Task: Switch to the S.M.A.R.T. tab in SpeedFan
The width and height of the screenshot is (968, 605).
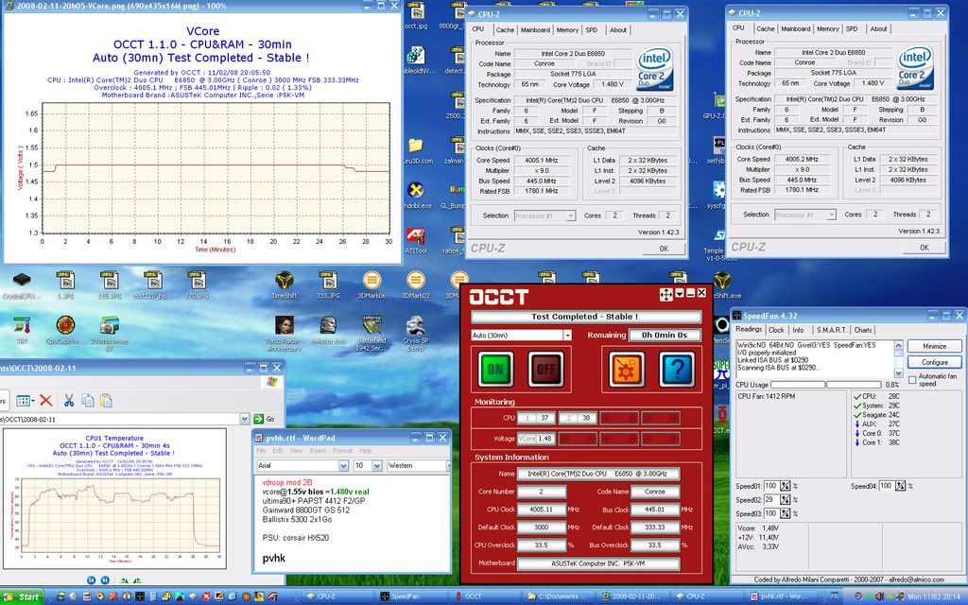Action: tap(830, 330)
